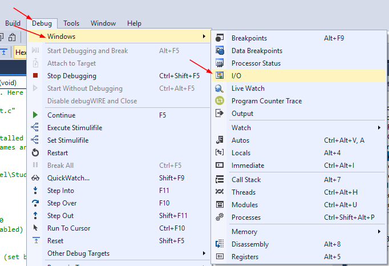Expand the Watch submenu arrow
Screen dimensions: 389x266
point(379,127)
